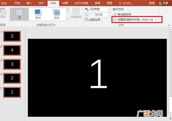Screen dimensions: 172x121
Task: Open the 审阅 ribbon tab
Action: (x=97, y=3)
